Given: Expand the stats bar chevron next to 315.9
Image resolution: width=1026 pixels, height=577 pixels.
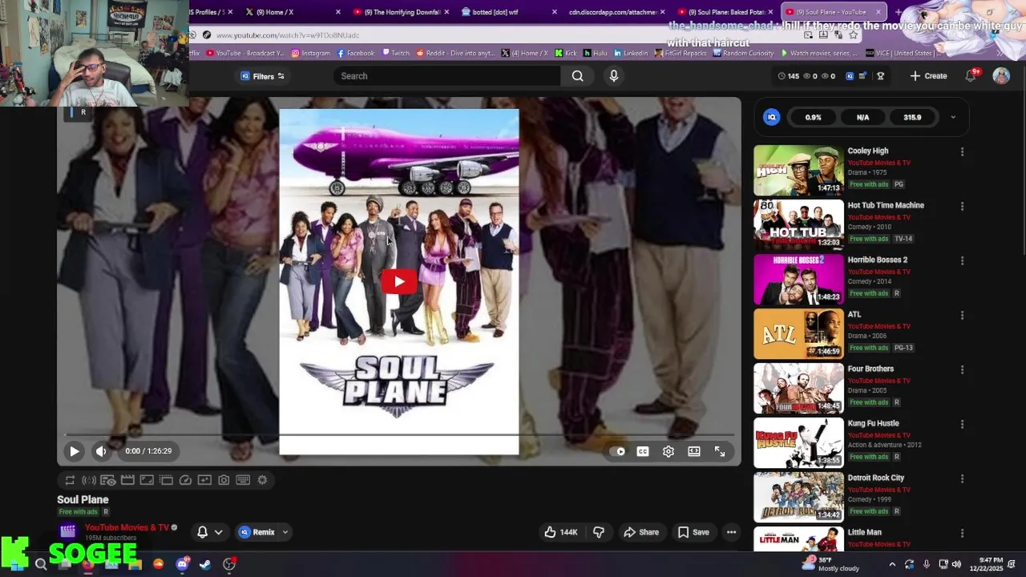Looking at the screenshot, I should click(953, 117).
